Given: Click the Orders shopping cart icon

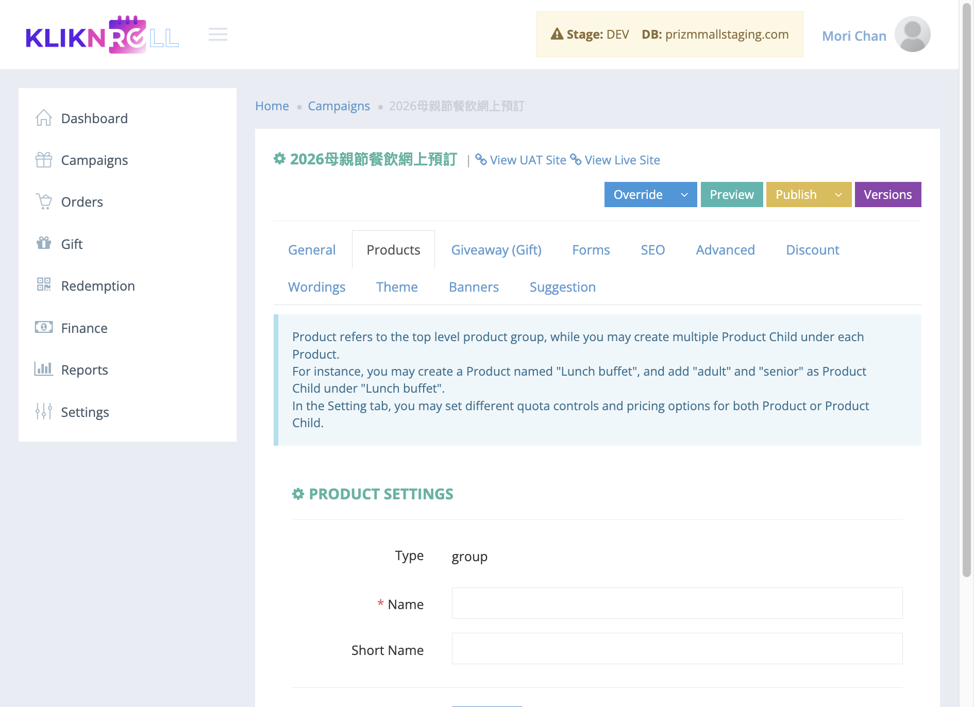Looking at the screenshot, I should pos(44,201).
